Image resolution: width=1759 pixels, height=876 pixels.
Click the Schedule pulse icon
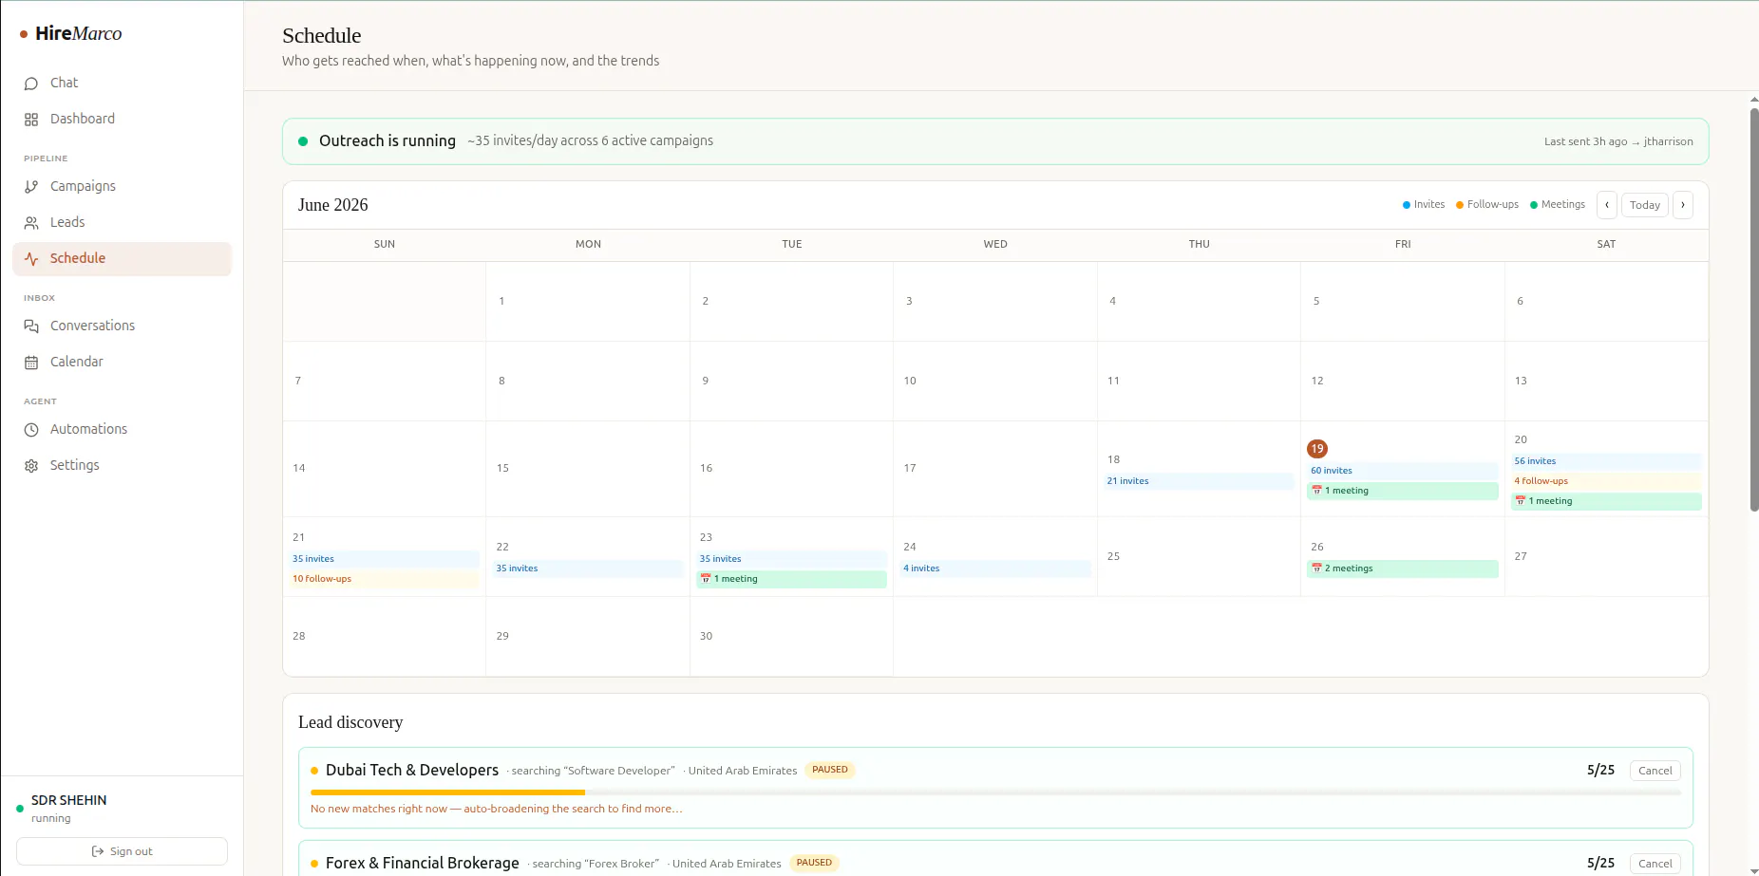pos(31,259)
